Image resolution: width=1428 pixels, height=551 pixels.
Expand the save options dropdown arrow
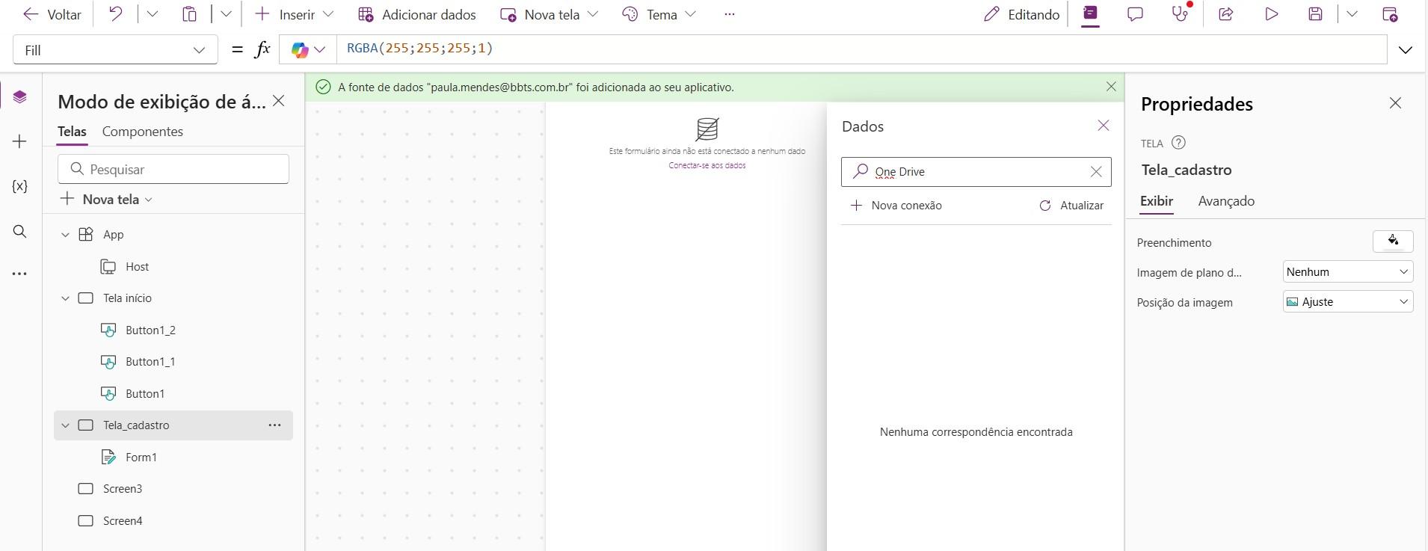click(1352, 14)
